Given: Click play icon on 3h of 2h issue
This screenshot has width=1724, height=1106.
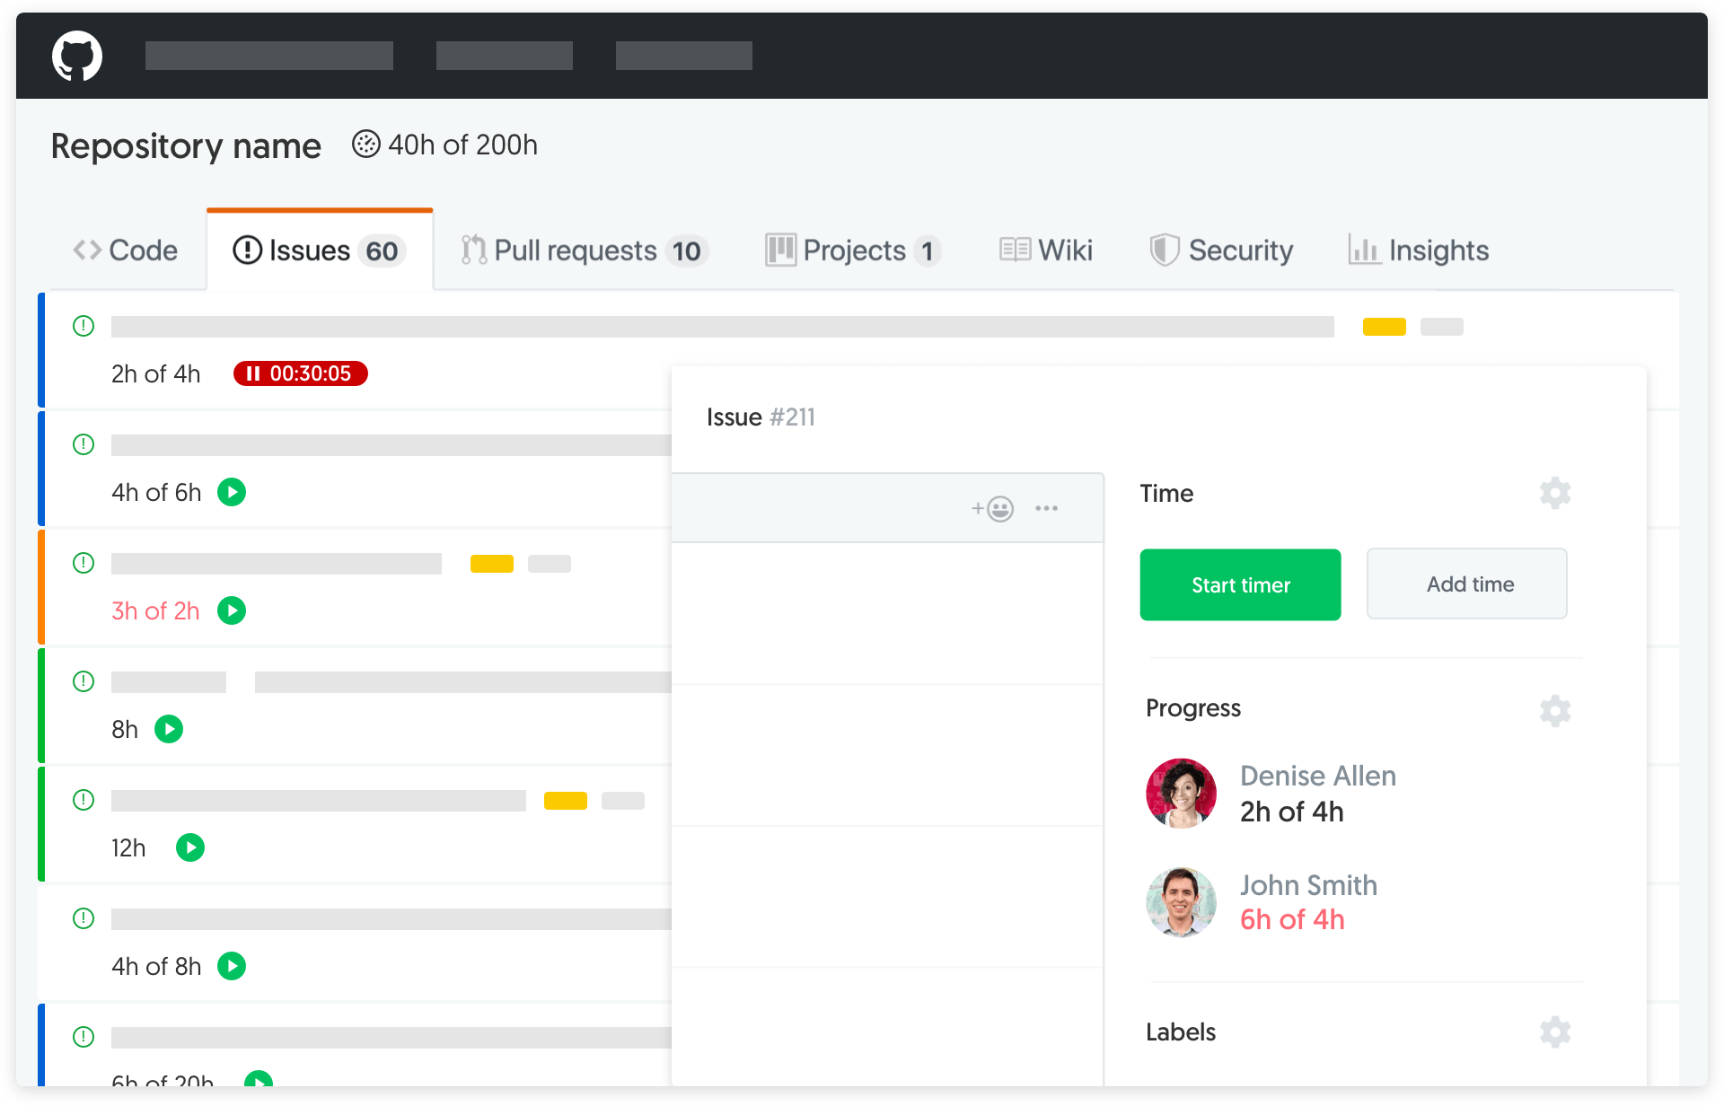Looking at the screenshot, I should coord(229,609).
